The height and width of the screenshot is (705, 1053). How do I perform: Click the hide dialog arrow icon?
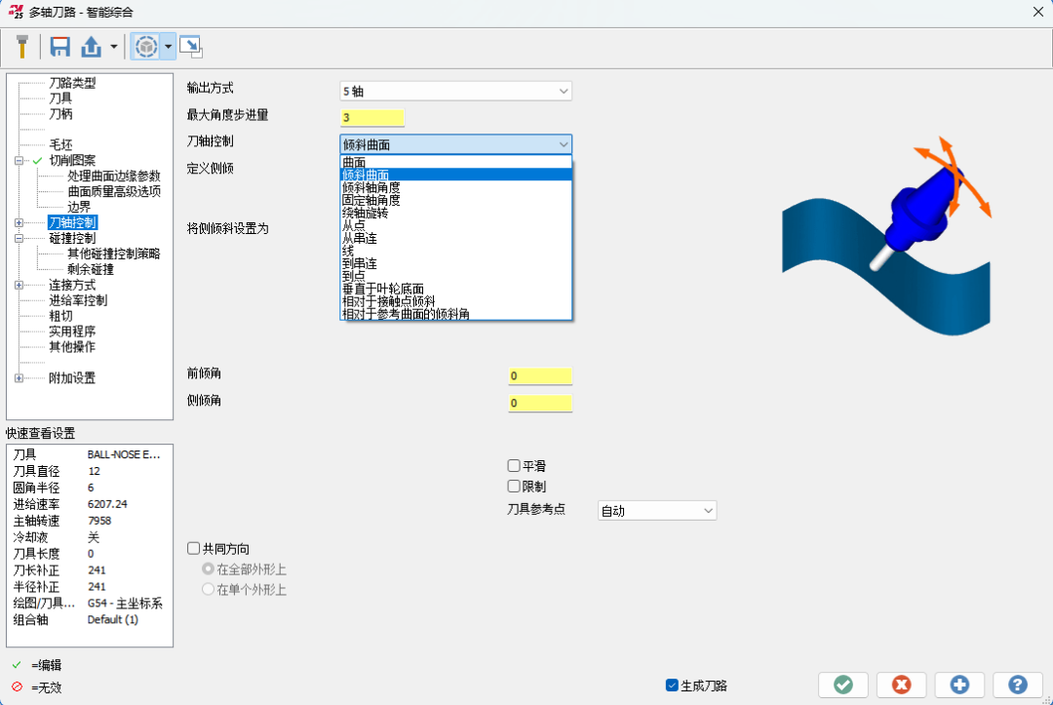pos(191,47)
